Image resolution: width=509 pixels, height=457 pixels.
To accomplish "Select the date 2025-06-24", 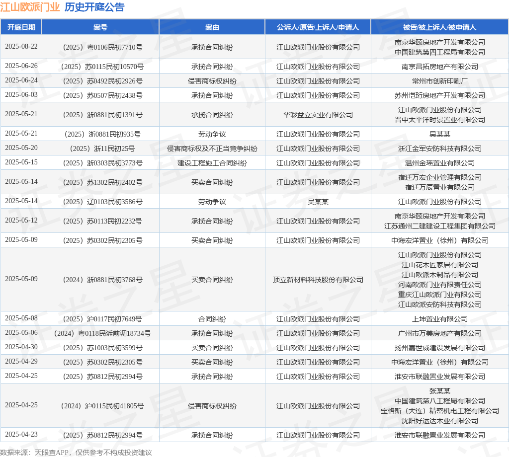I will point(21,80).
